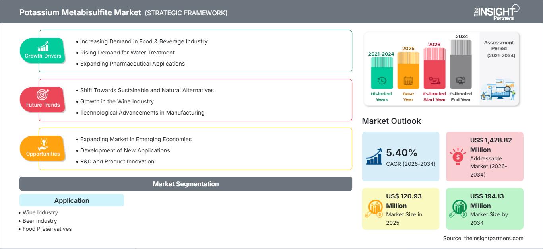Click the Growth Drivers bar chart icon

(x=43, y=46)
